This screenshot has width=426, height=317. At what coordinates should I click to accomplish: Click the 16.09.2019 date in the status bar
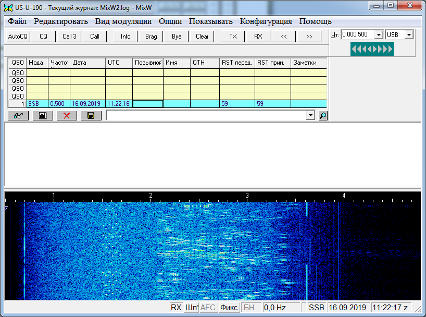click(348, 308)
